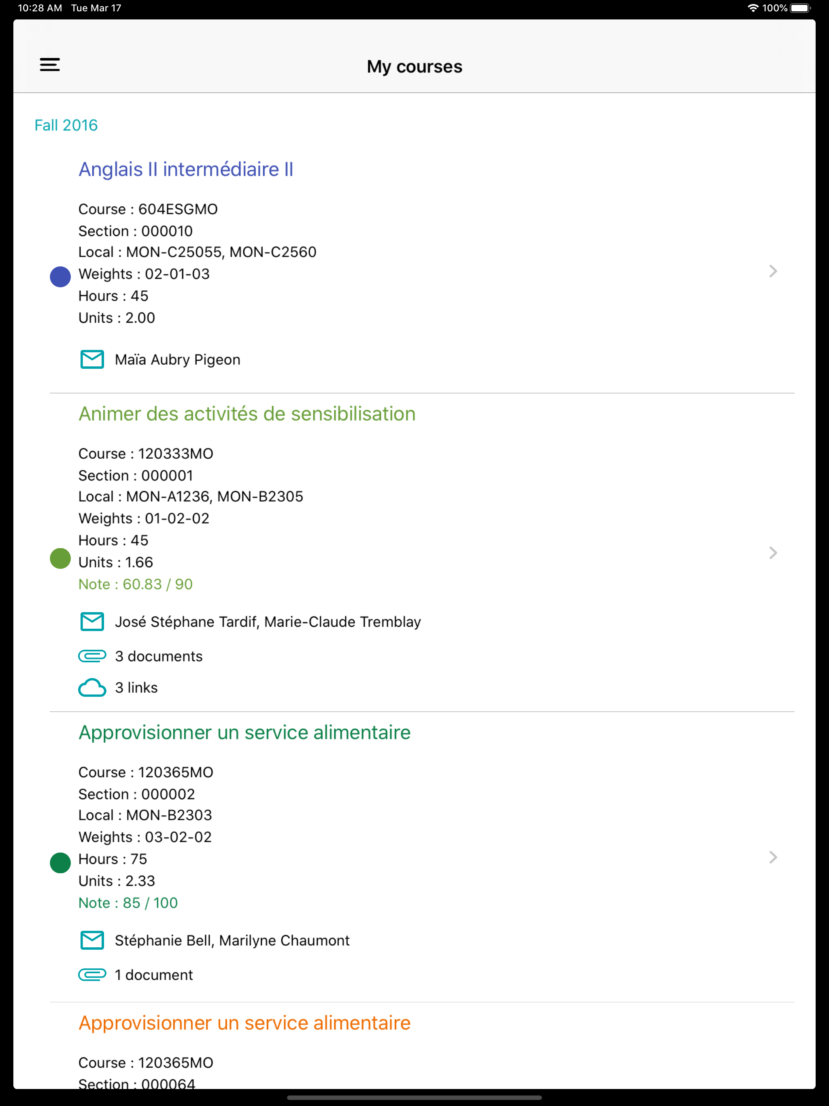Tap Local : MON-C25055, MON-C2560
This screenshot has width=829, height=1106.
point(198,252)
